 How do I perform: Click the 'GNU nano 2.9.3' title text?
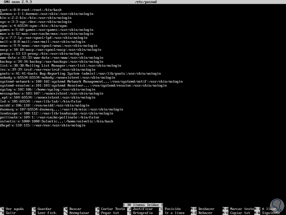[18, 2]
